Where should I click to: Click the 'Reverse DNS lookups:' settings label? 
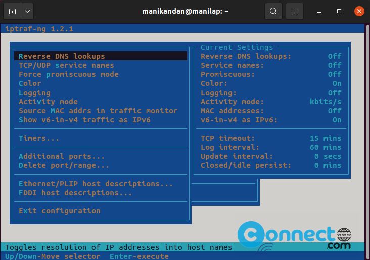coord(246,56)
